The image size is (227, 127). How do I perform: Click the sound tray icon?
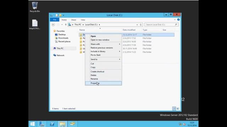pyautogui.click(x=184, y=124)
